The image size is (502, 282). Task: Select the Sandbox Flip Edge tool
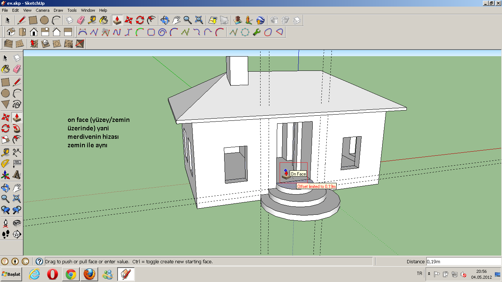(79, 44)
